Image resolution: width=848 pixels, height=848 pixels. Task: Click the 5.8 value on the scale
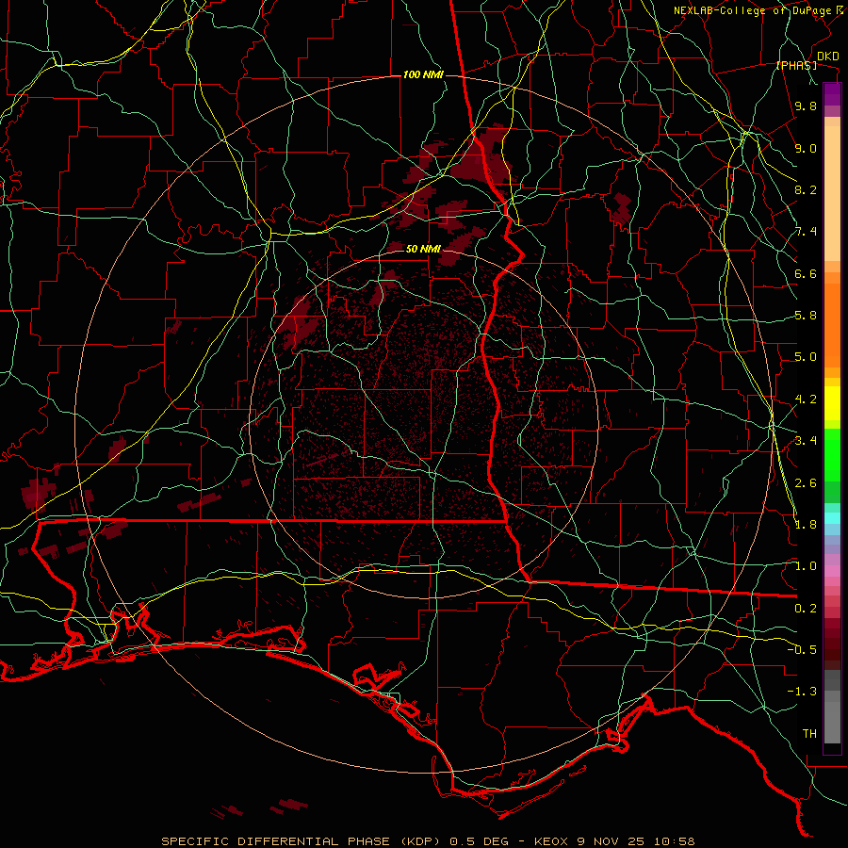pyautogui.click(x=806, y=316)
